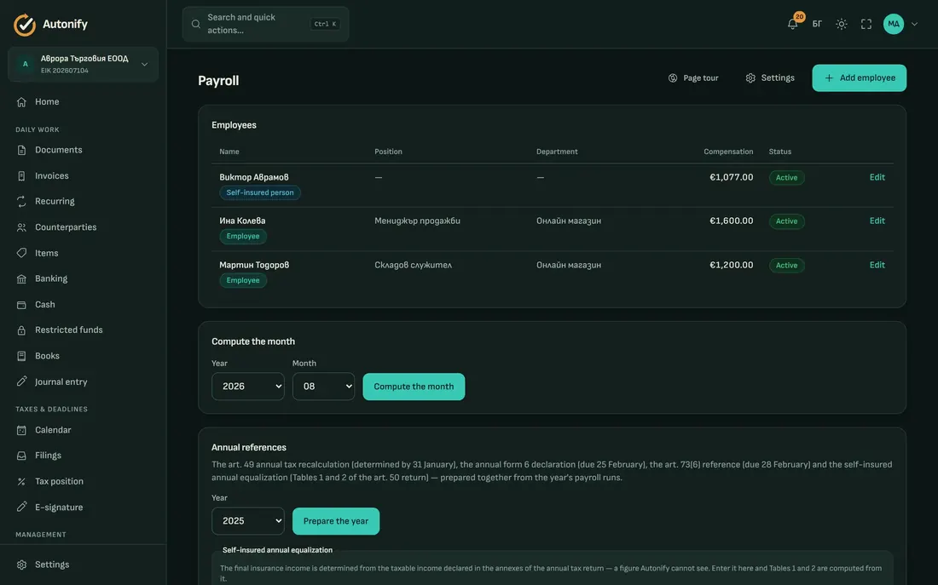Screen dimensions: 938x585
Task: Click the E-signature pen icon
Action: 21,507
